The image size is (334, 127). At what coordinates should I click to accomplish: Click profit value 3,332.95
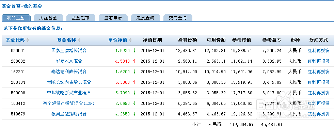coord(272,61)
